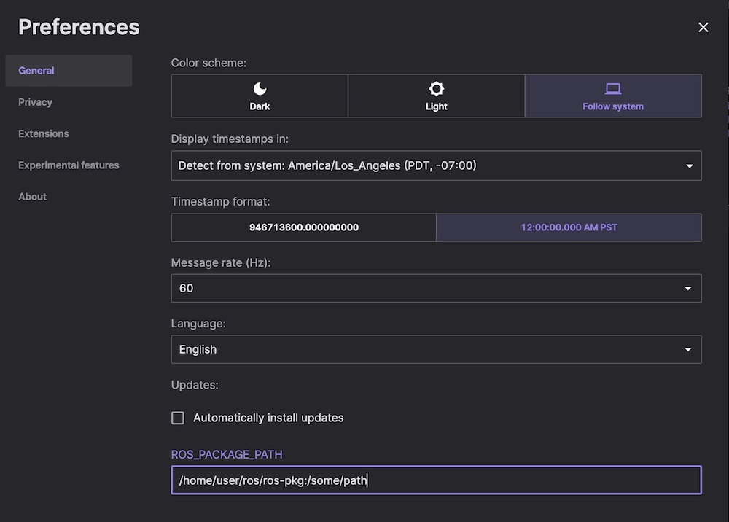Click the Dark label text under the moon
Image resolution: width=729 pixels, height=522 pixels.
(260, 106)
